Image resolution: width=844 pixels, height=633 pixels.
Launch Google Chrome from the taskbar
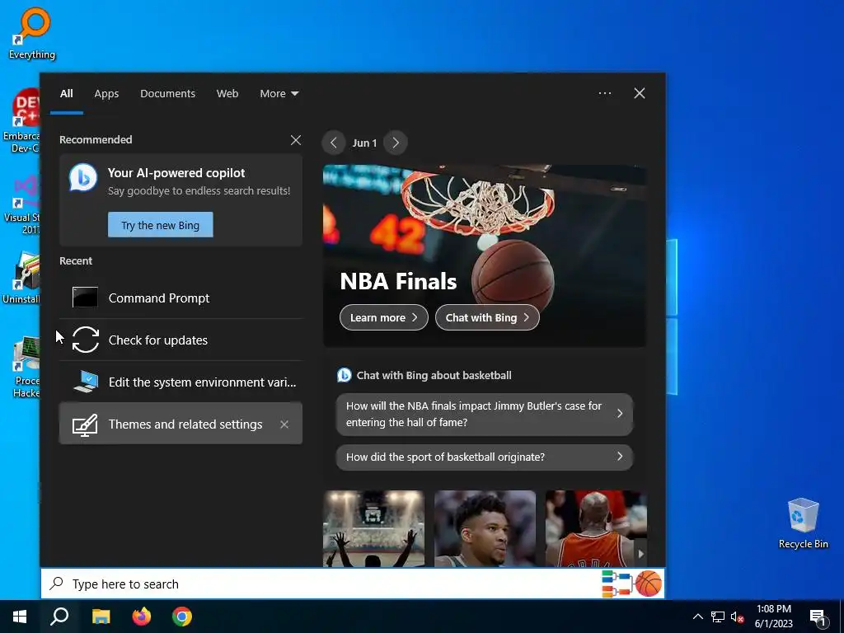click(182, 617)
